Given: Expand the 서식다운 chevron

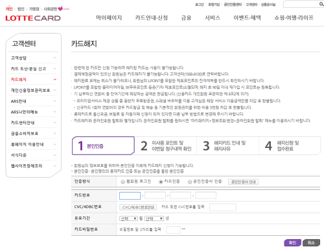Looking at the screenshot, I should click(x=55, y=155).
